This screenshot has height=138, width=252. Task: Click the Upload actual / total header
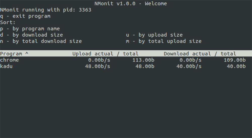(x=105, y=54)
